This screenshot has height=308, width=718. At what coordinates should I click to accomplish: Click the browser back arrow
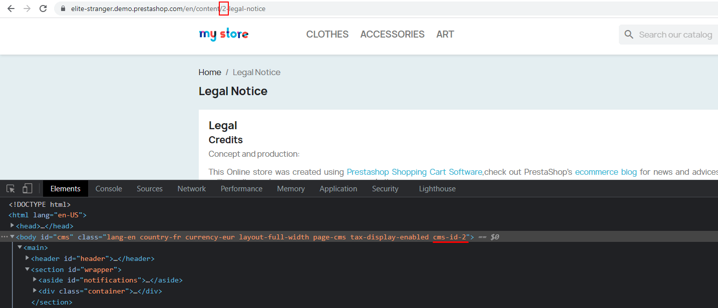(x=11, y=9)
